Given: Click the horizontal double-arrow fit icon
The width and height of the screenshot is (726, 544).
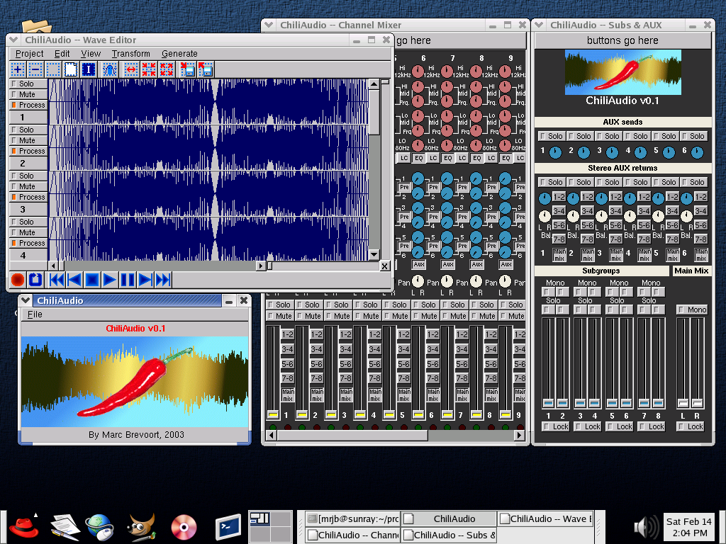Looking at the screenshot, I should tap(131, 70).
